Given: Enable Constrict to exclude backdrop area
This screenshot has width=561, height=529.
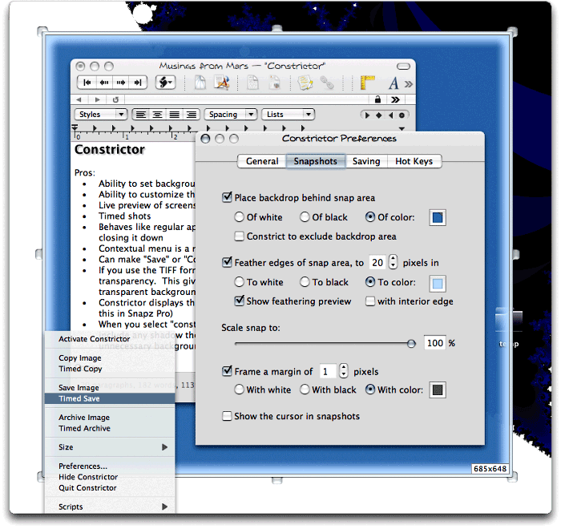Looking at the screenshot, I should (239, 236).
